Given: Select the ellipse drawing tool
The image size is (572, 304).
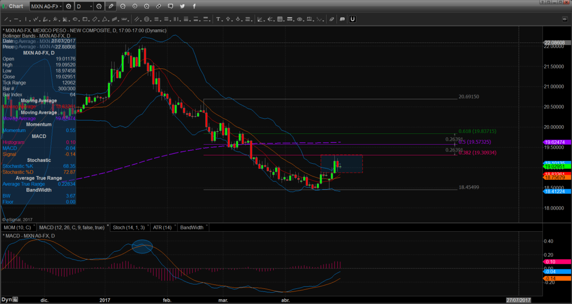Looking at the screenshot, I should 74,20.
